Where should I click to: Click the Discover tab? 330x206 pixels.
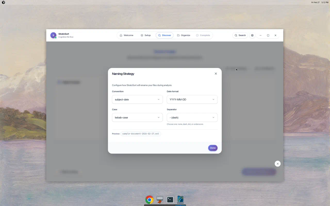point(164,35)
